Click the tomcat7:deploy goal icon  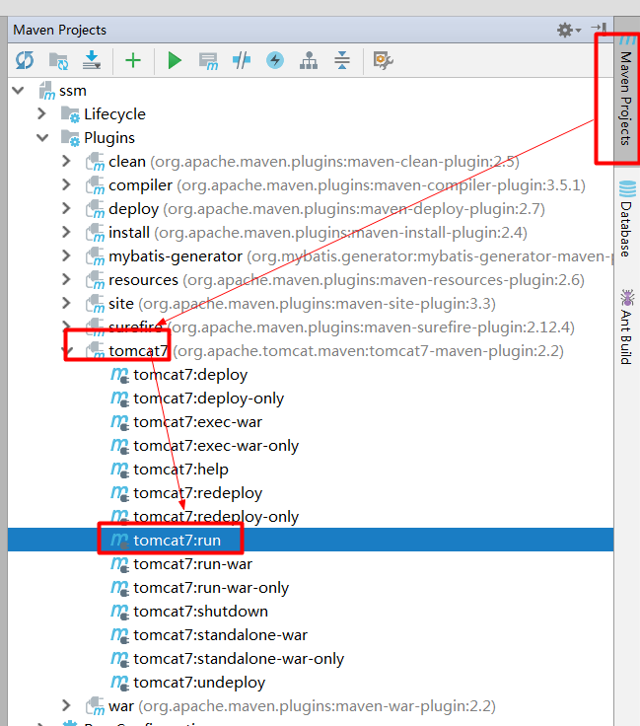[x=119, y=375]
